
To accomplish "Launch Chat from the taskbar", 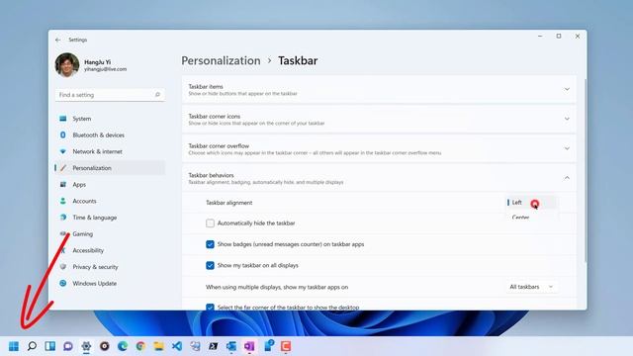I will coord(68,346).
